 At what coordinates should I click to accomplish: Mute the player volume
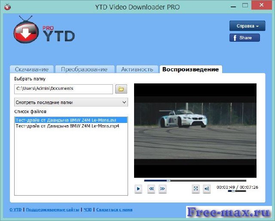point(207,189)
